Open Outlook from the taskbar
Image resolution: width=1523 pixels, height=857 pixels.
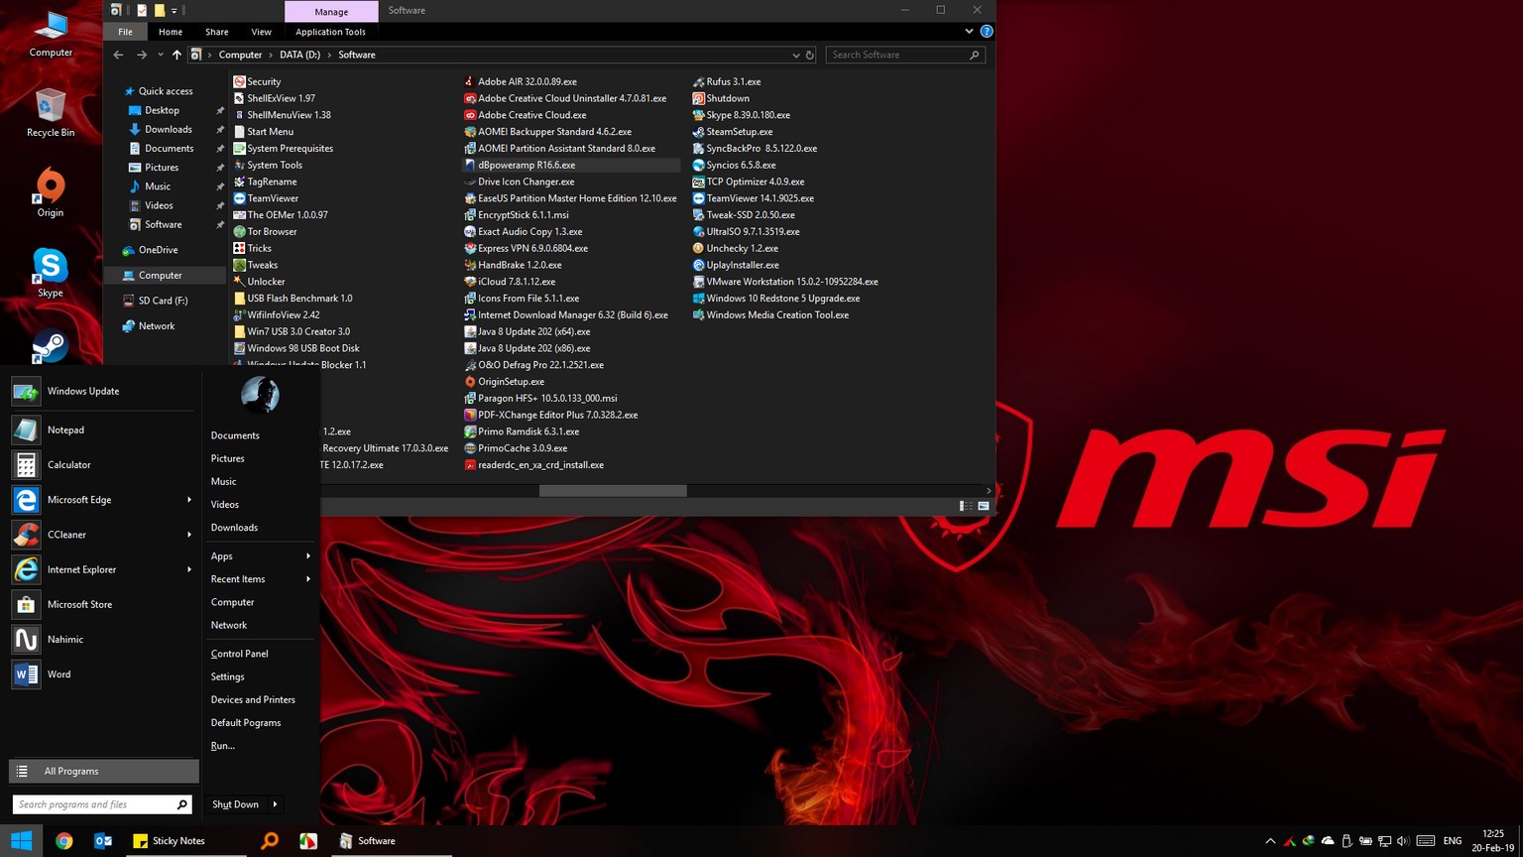click(x=103, y=841)
